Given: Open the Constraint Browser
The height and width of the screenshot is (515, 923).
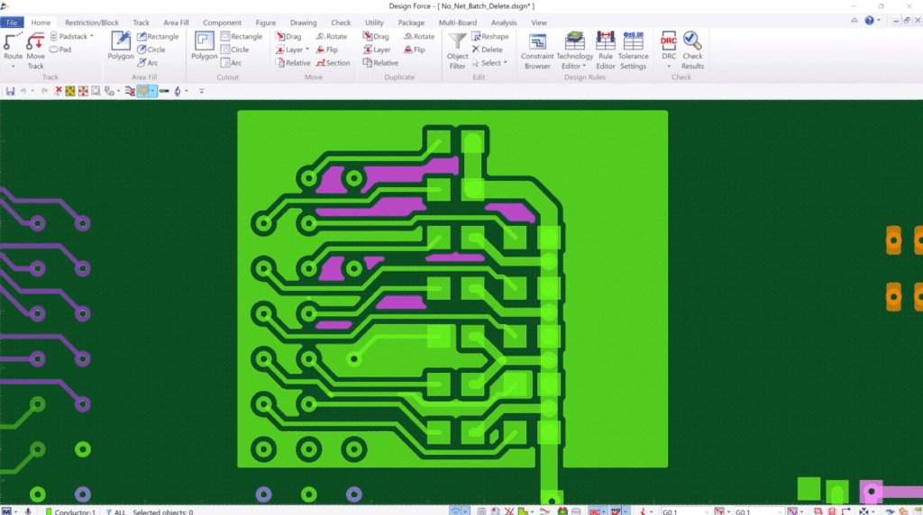Looking at the screenshot, I should 537,50.
